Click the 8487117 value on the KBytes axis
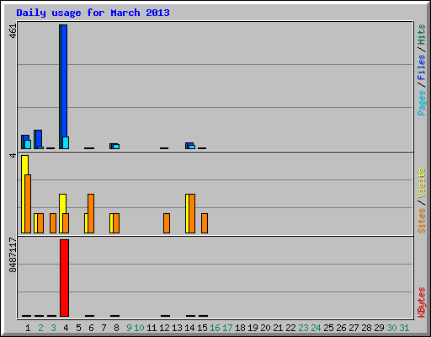The image size is (431, 337). coord(13,254)
